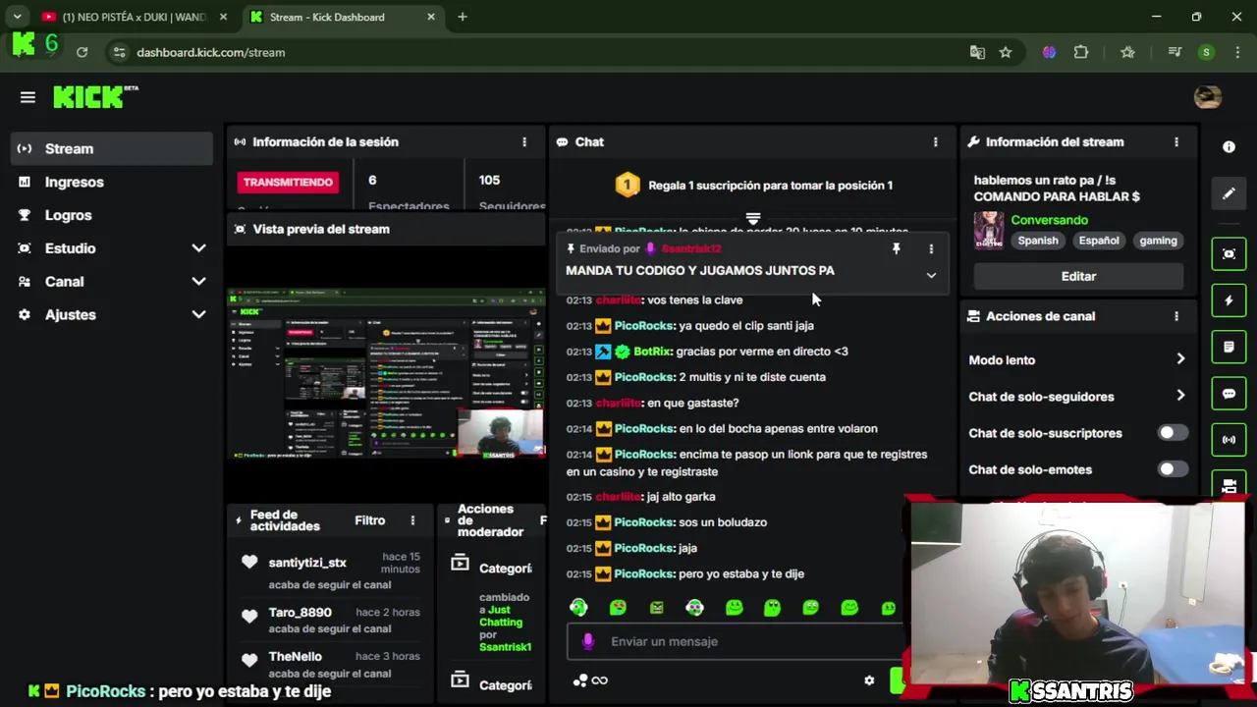The width and height of the screenshot is (1257, 707).
Task: Open Feed de actividades options menu
Action: pos(412,520)
